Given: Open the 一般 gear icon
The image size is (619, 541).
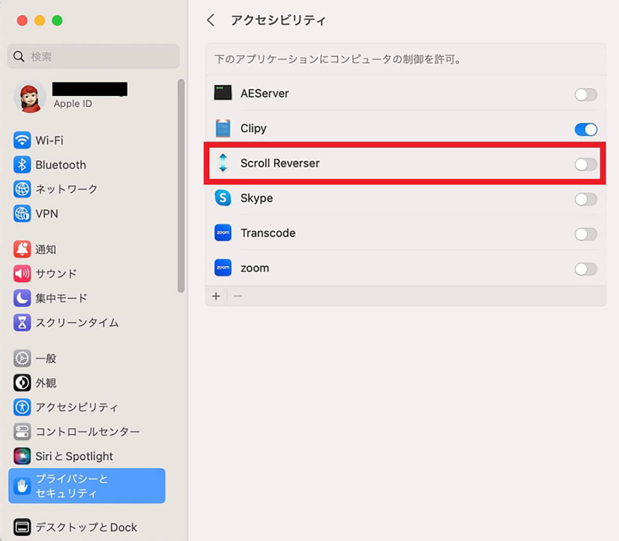Looking at the screenshot, I should pyautogui.click(x=22, y=358).
